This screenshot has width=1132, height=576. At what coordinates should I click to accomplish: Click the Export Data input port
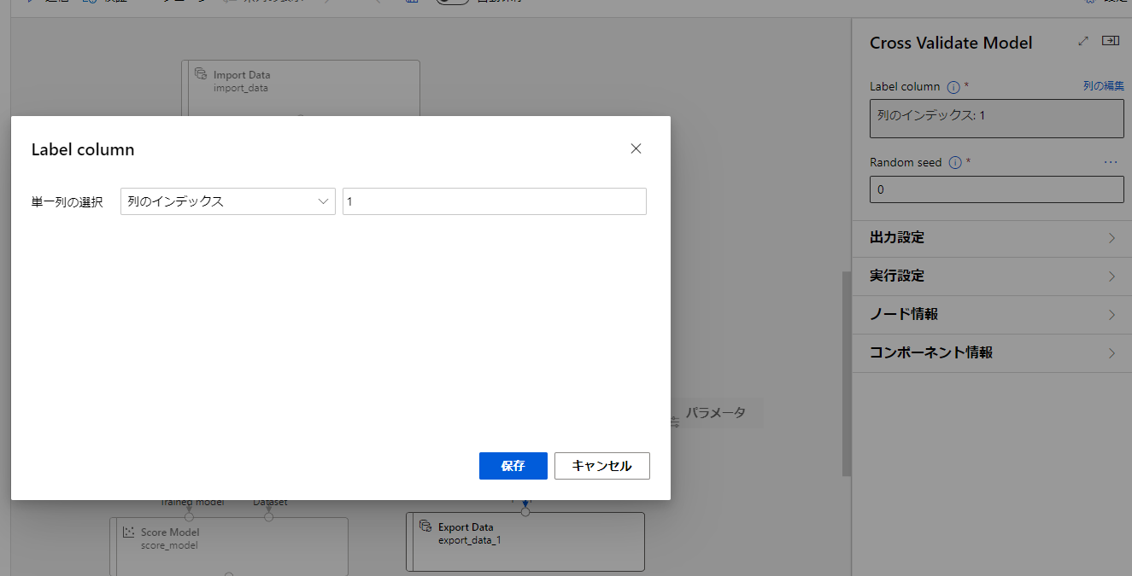(525, 512)
